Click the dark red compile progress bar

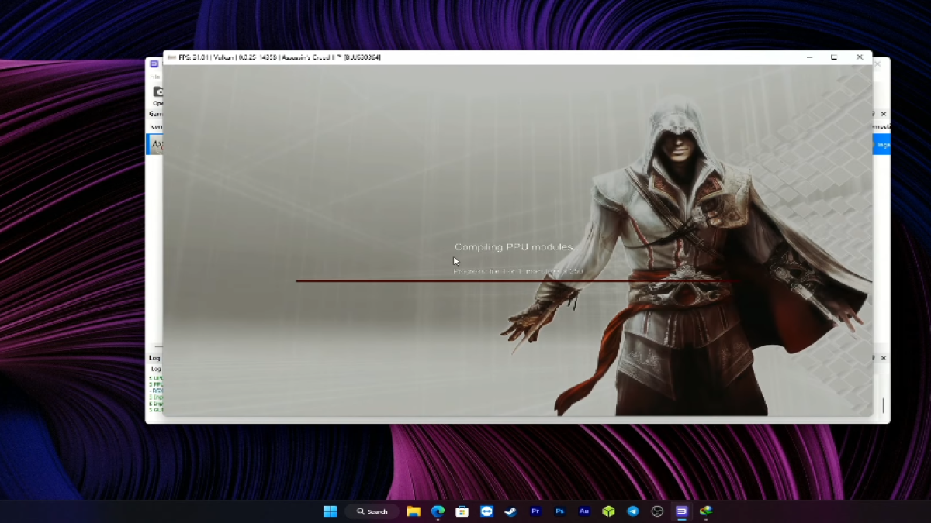517,280
